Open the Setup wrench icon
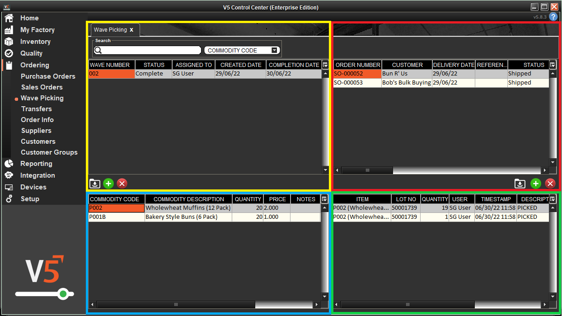562x316 pixels. [9, 198]
